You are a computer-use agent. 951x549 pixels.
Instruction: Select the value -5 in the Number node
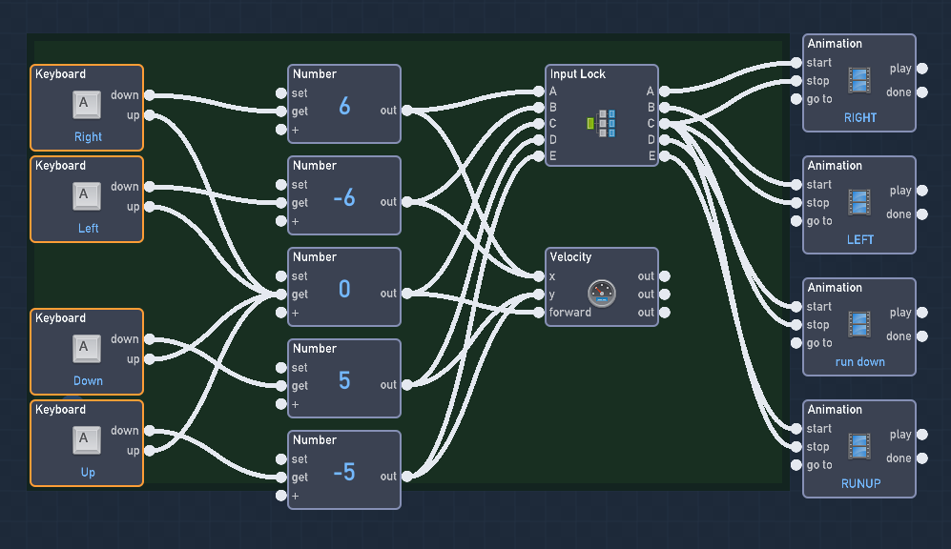[344, 472]
